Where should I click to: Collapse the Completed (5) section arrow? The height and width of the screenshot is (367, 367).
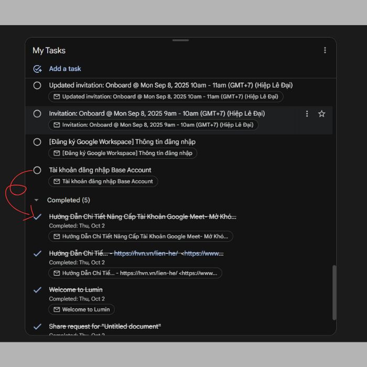[36, 200]
